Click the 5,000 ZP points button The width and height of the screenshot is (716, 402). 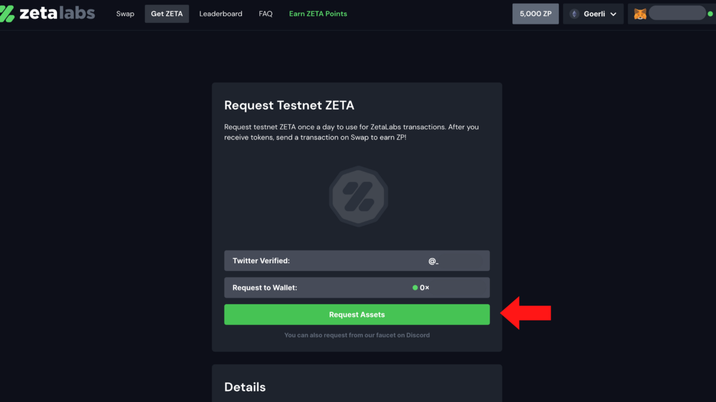pos(535,14)
